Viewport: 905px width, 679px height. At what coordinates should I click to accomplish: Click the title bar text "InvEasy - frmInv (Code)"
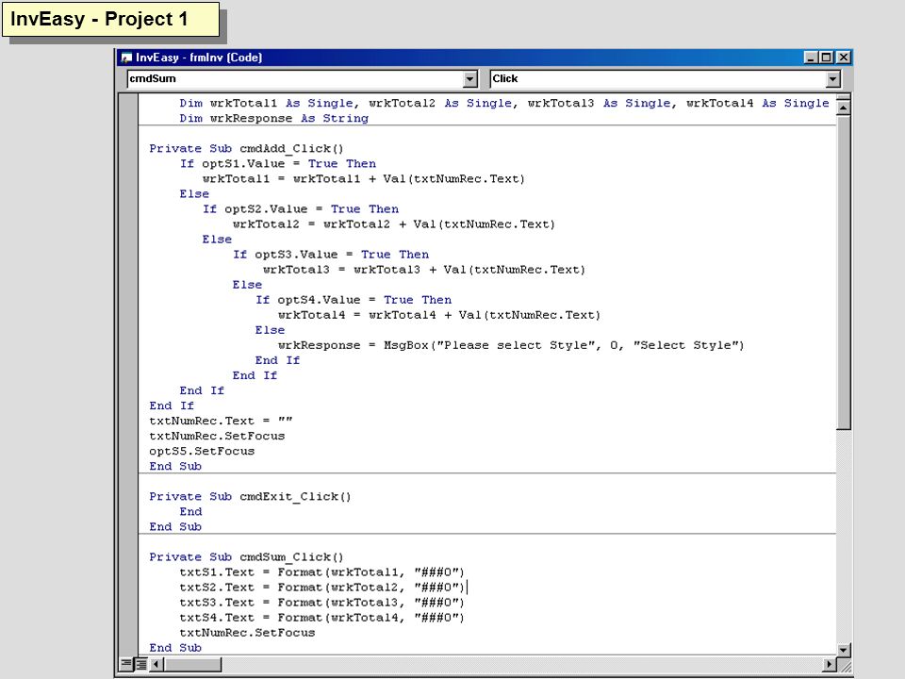tap(199, 58)
